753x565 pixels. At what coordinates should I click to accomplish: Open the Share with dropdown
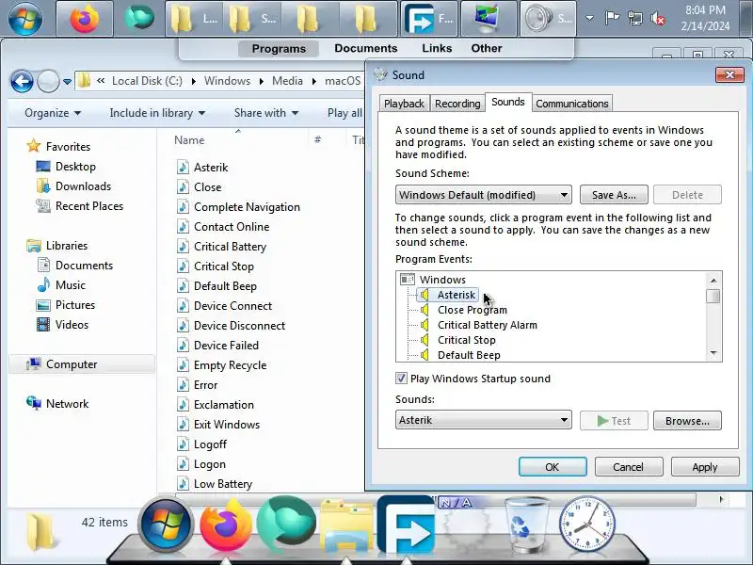pyautogui.click(x=266, y=113)
